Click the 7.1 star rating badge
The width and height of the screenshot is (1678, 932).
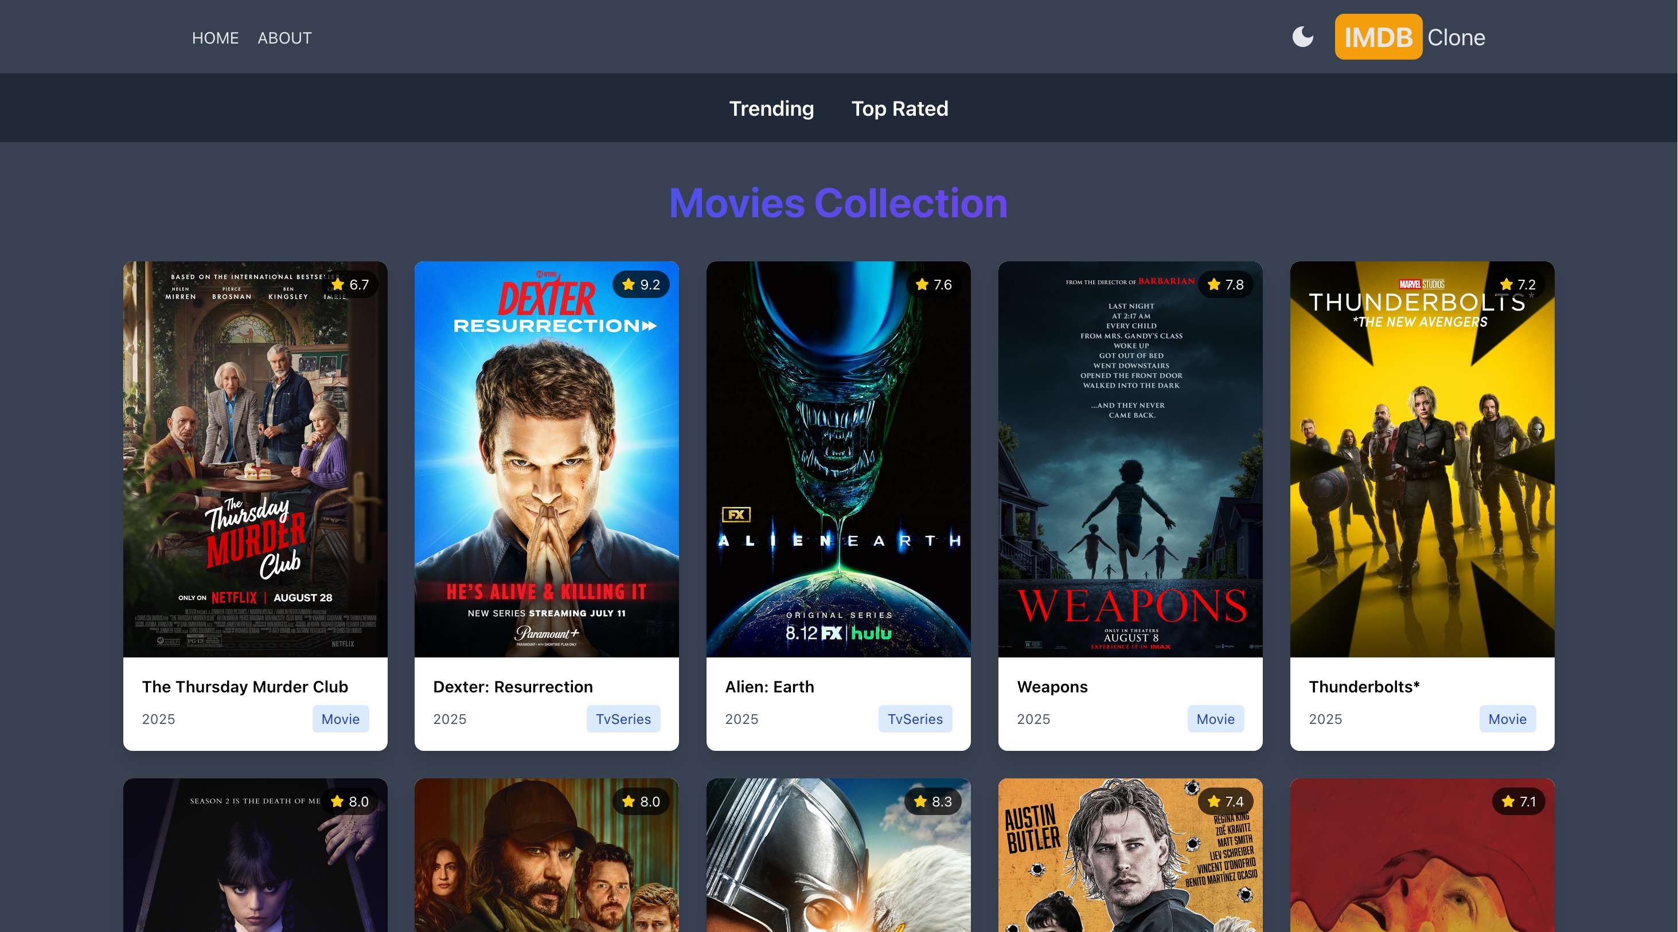click(x=1518, y=801)
